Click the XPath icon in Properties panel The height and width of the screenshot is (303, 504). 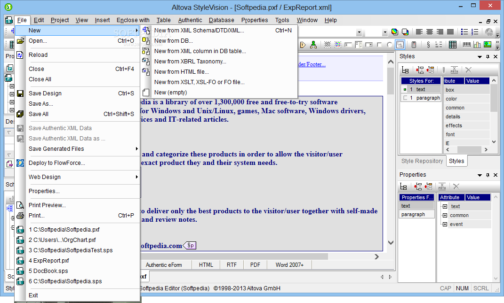(442, 186)
